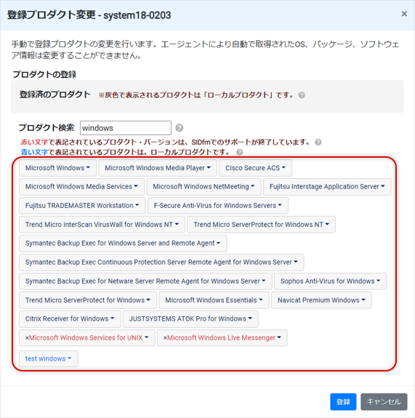Open Microsoft Windows product dropdown
Viewport: 415px width, 418px height.
click(x=57, y=168)
